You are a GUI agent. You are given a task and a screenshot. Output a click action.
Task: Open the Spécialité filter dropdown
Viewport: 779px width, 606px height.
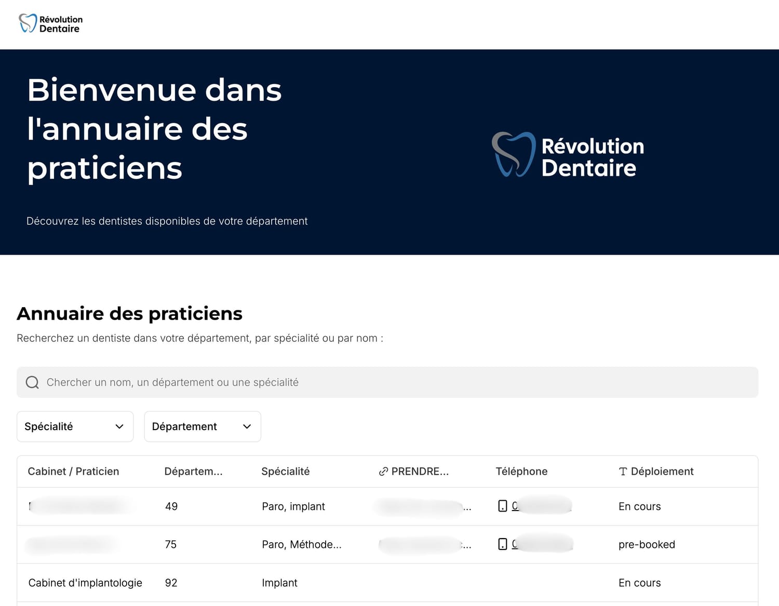[75, 426]
